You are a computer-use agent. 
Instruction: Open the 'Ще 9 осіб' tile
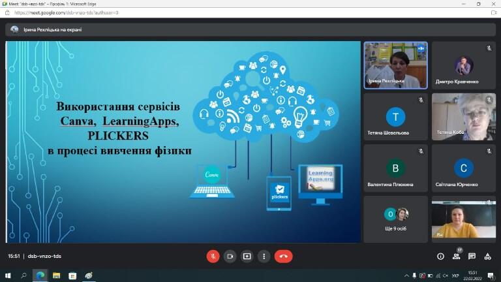[x=395, y=219]
